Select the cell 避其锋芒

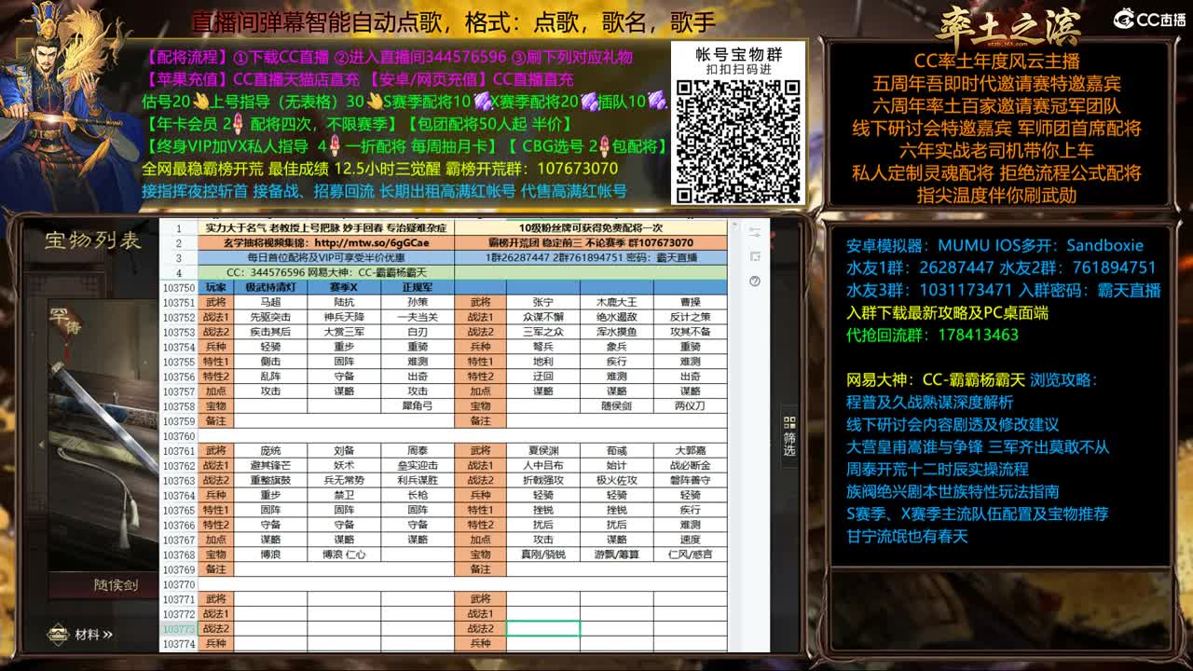click(x=270, y=466)
